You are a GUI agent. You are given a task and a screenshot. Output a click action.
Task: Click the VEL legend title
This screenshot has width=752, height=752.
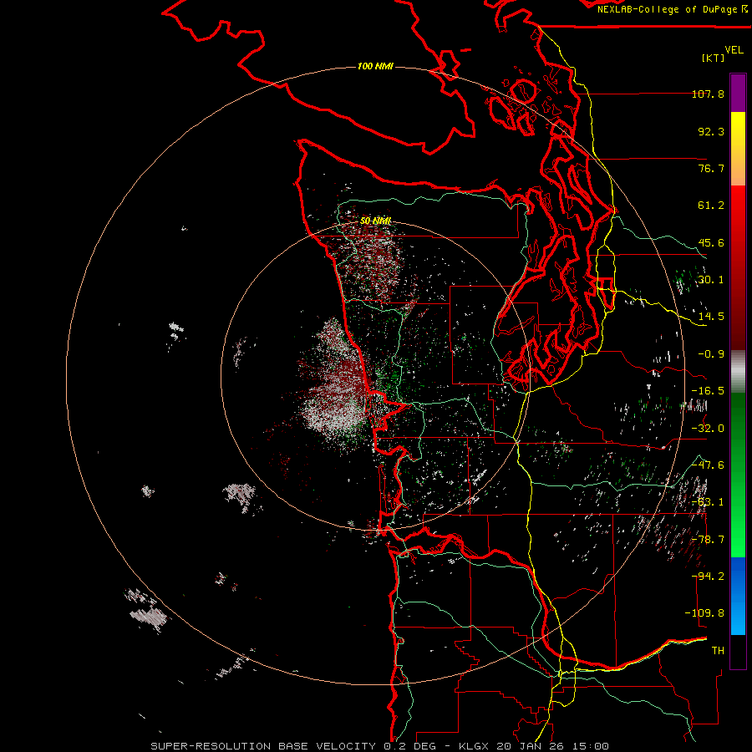pos(734,50)
